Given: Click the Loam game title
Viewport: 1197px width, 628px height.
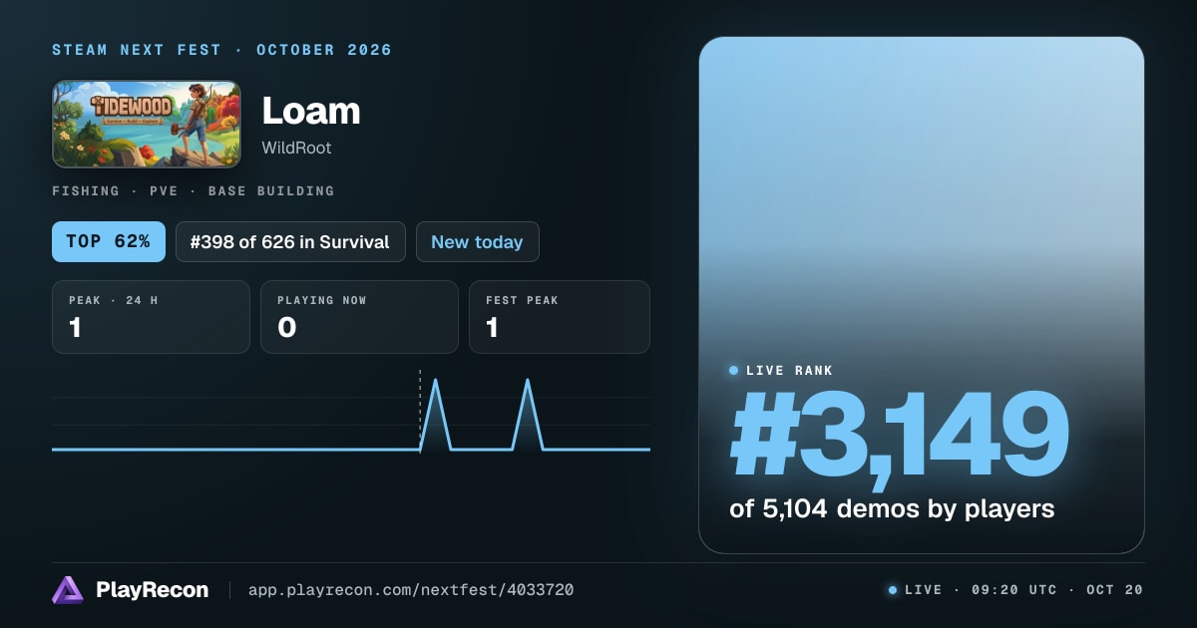Looking at the screenshot, I should [310, 111].
